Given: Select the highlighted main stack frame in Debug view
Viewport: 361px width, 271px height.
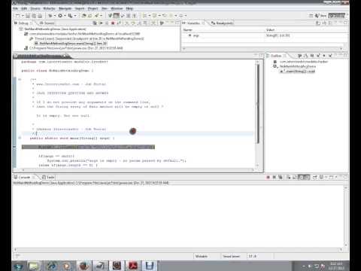Looking at the screenshot, I should [x=71, y=44].
